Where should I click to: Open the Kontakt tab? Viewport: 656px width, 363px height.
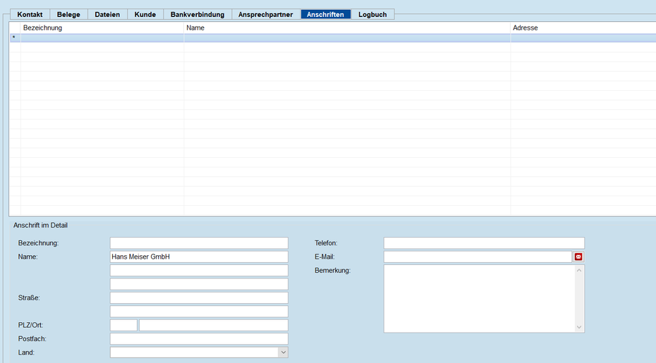30,14
